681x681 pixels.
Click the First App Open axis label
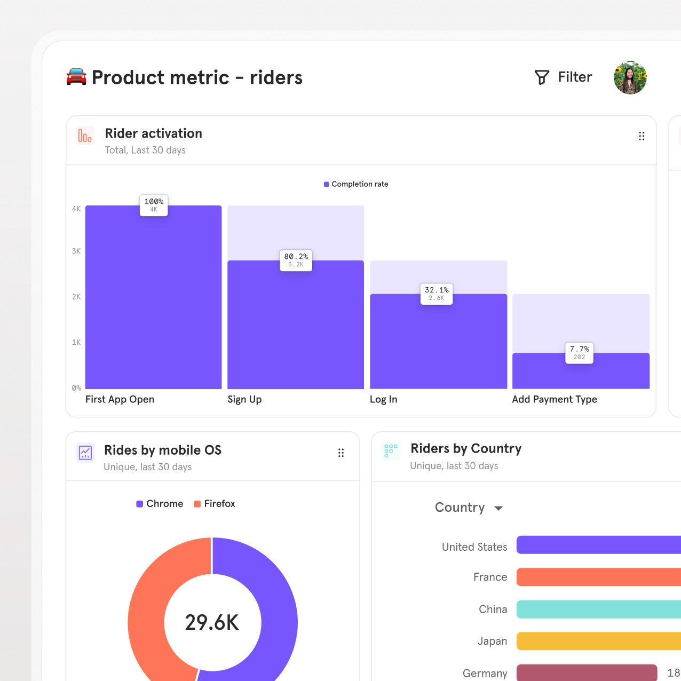point(120,399)
